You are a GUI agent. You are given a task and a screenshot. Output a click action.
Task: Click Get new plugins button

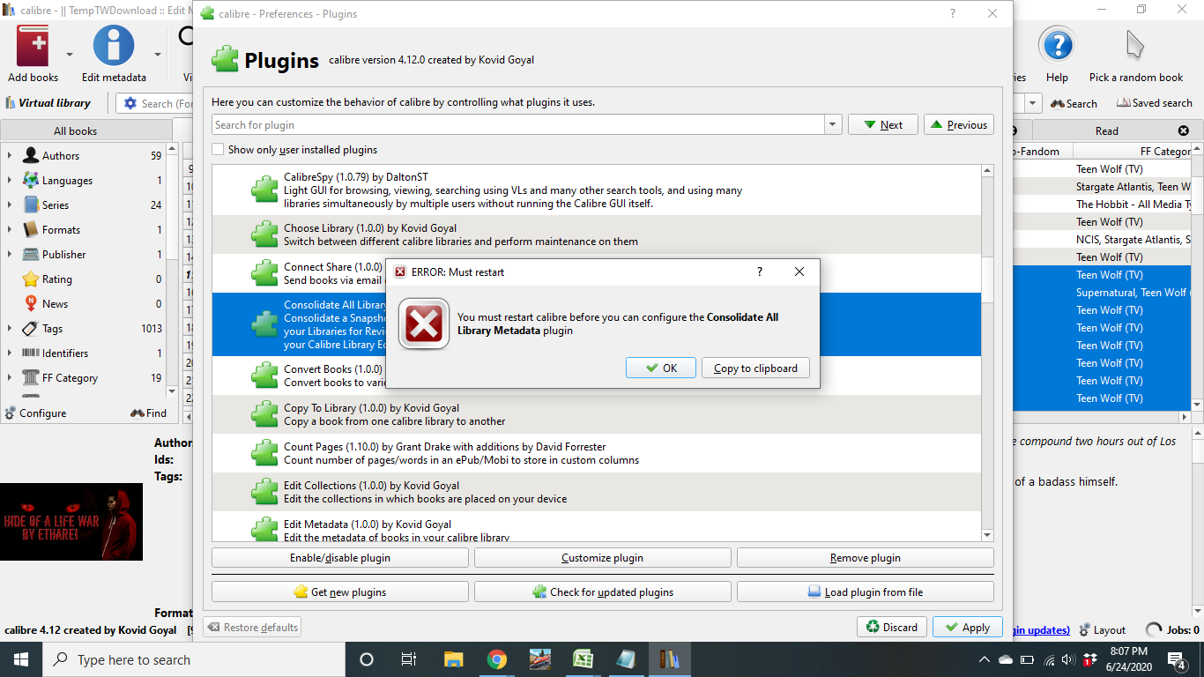coord(340,591)
